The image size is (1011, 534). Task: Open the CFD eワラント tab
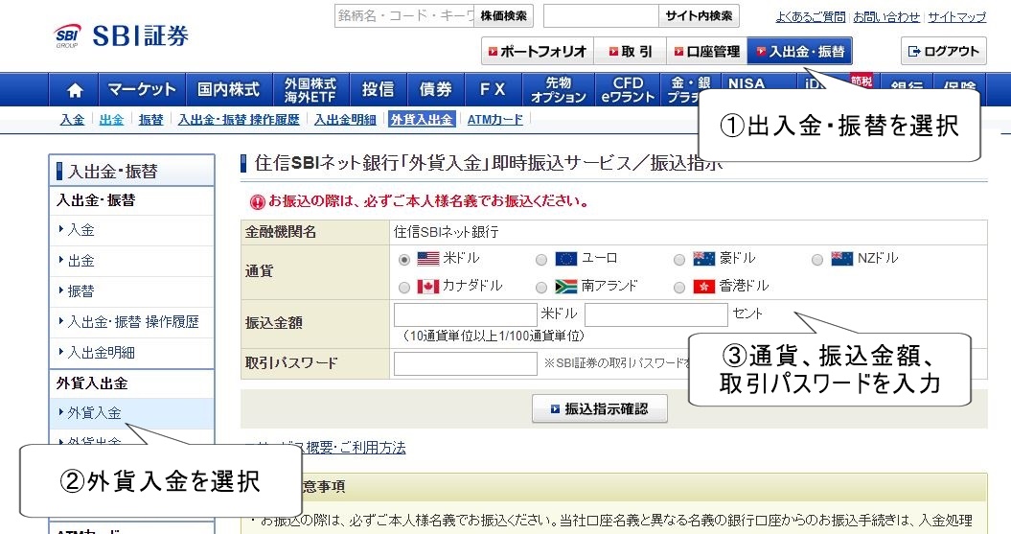click(x=628, y=90)
